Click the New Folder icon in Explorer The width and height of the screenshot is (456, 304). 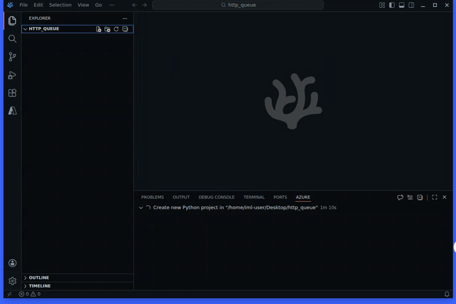[x=107, y=29]
